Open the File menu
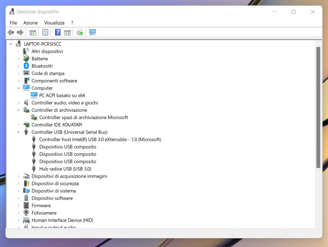 coord(13,23)
